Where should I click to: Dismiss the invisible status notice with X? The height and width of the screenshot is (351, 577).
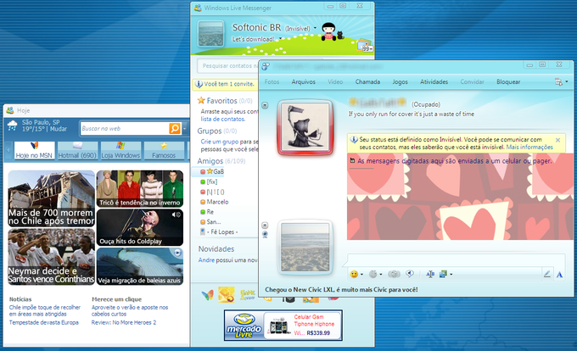[557, 140]
